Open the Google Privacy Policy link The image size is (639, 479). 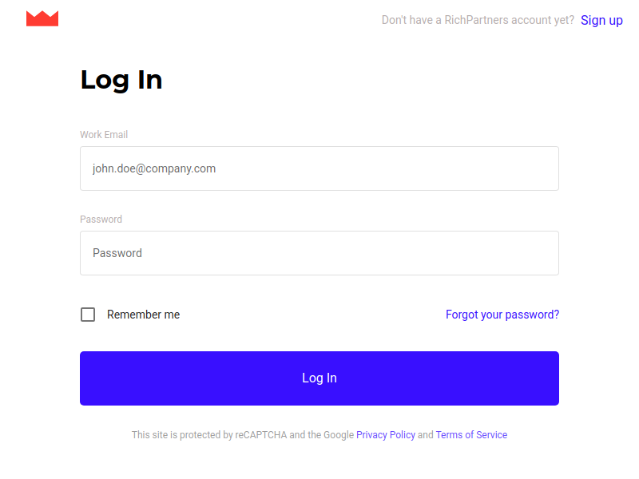coord(386,434)
